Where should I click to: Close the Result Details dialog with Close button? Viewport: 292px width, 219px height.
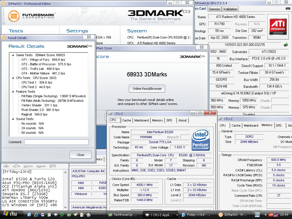80,155
